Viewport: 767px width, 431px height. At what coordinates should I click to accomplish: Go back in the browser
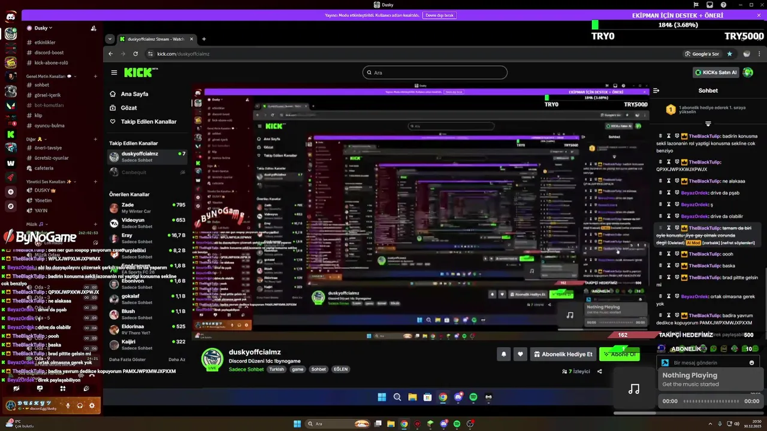click(x=110, y=54)
